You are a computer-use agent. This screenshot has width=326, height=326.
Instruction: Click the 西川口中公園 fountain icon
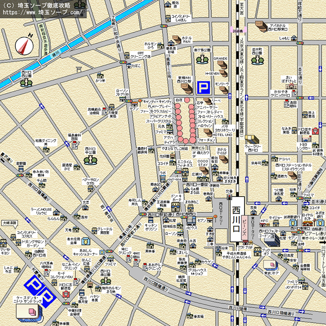[x=90, y=160]
